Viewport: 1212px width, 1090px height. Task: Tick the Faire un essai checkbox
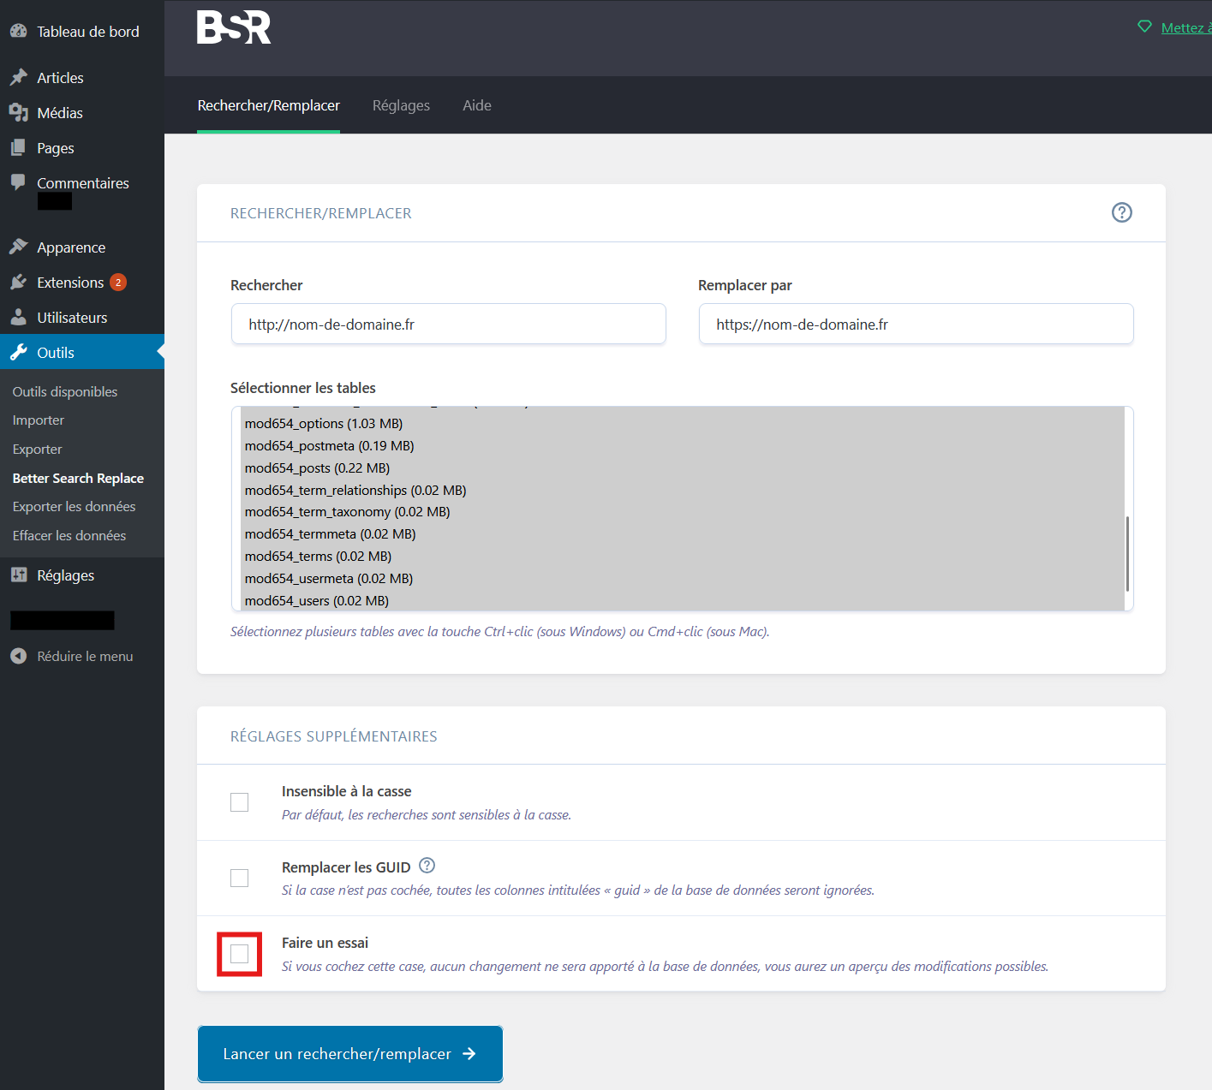coord(240,954)
